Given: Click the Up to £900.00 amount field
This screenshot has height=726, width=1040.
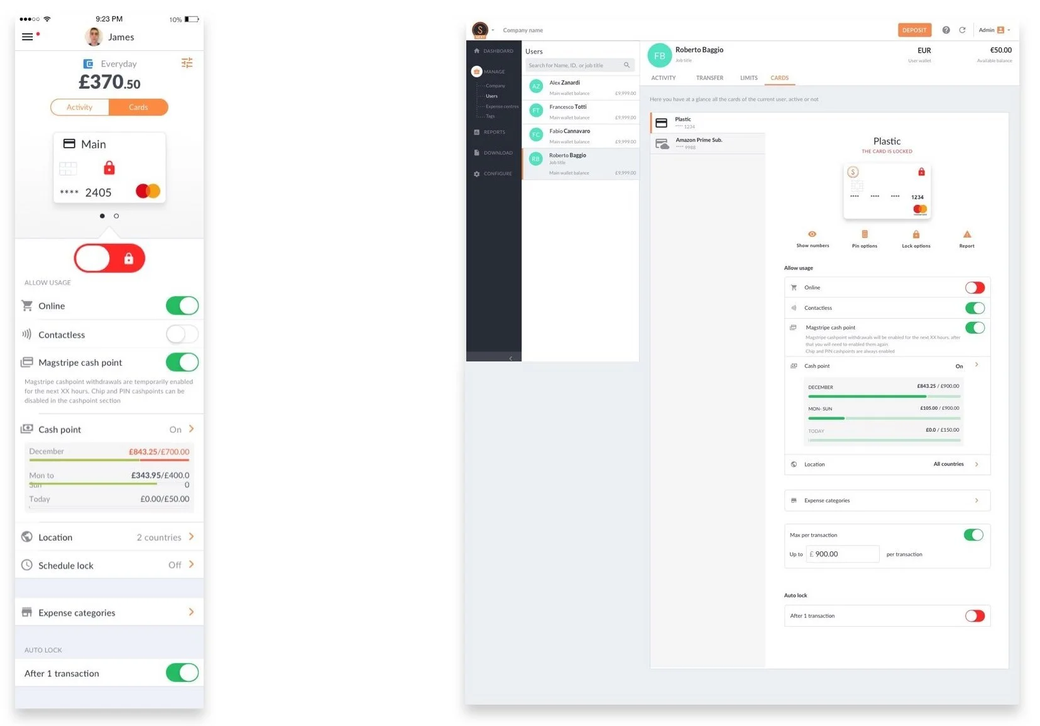Looking at the screenshot, I should point(843,554).
